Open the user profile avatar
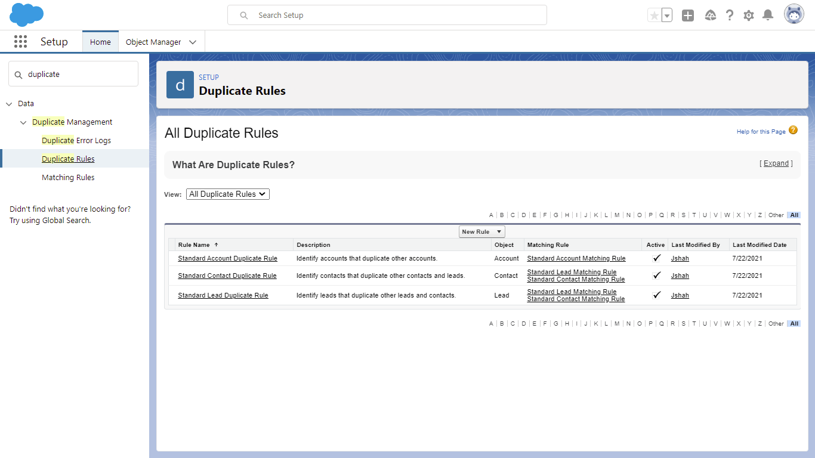The width and height of the screenshot is (815, 458). pyautogui.click(x=794, y=15)
